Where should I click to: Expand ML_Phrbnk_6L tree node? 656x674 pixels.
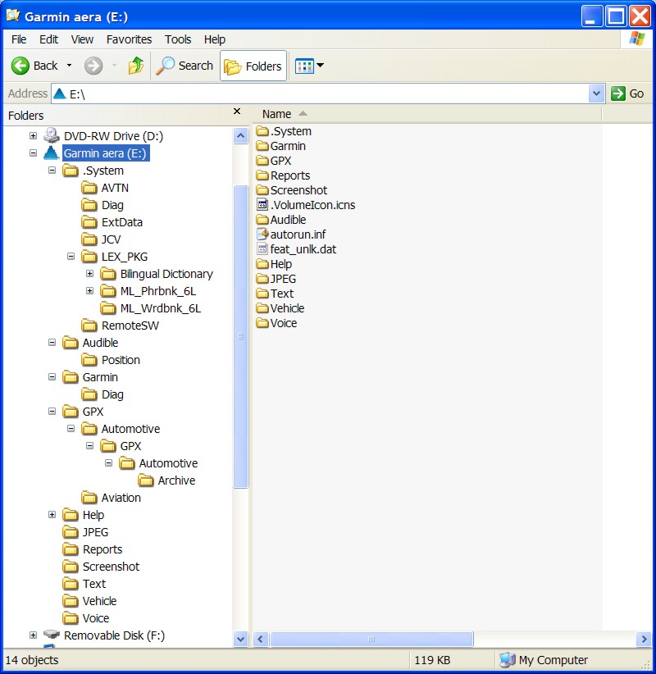[90, 290]
